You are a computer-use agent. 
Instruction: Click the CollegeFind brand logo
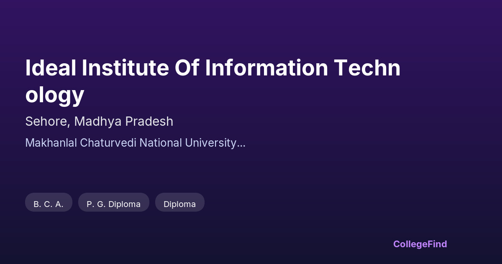pyautogui.click(x=420, y=244)
